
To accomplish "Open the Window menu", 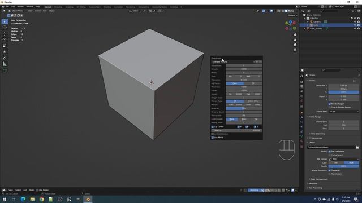I will pyautogui.click(x=29, y=7).
